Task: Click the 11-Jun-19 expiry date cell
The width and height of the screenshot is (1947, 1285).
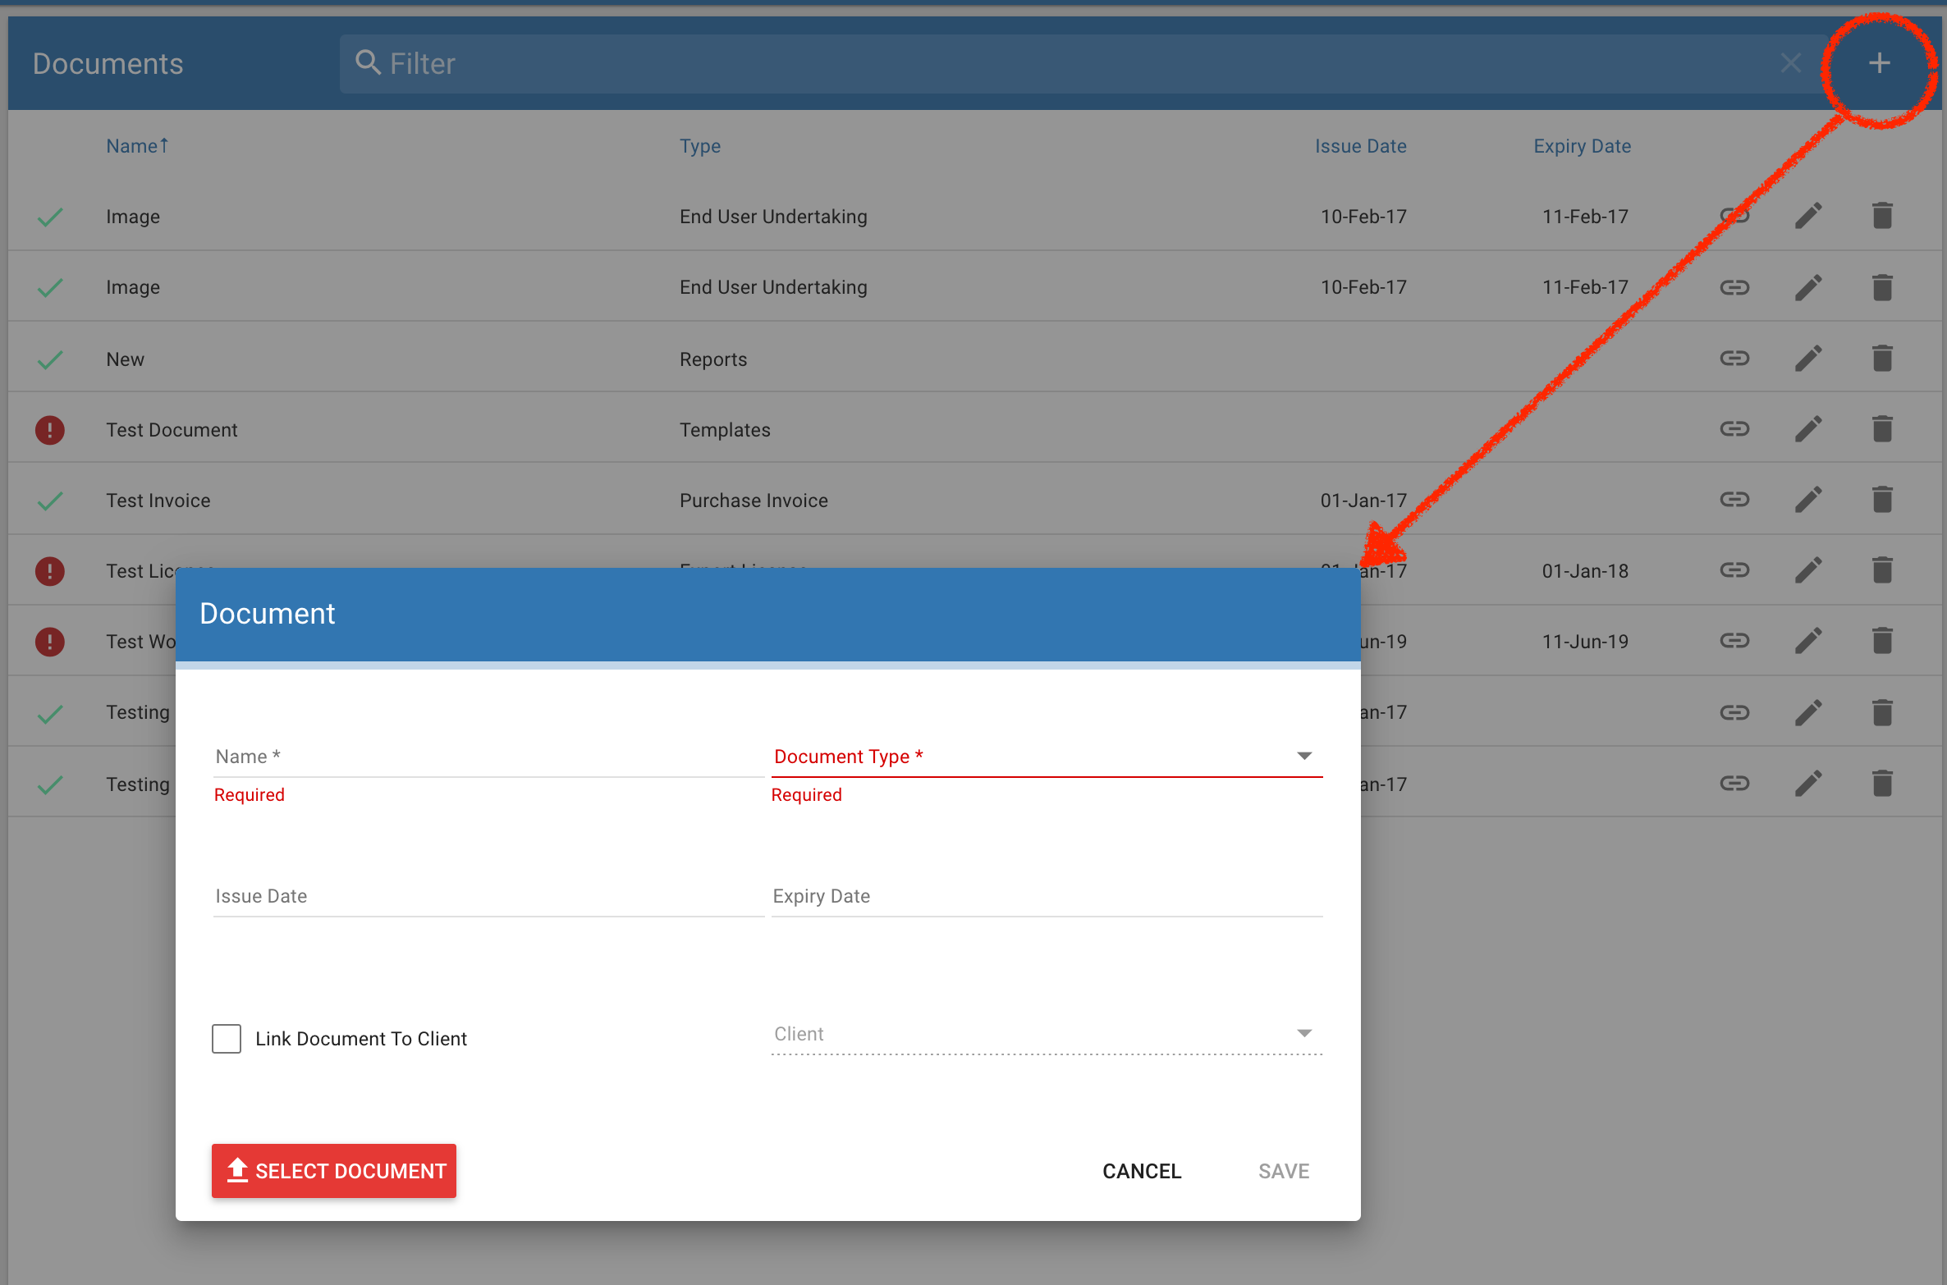Action: point(1585,642)
